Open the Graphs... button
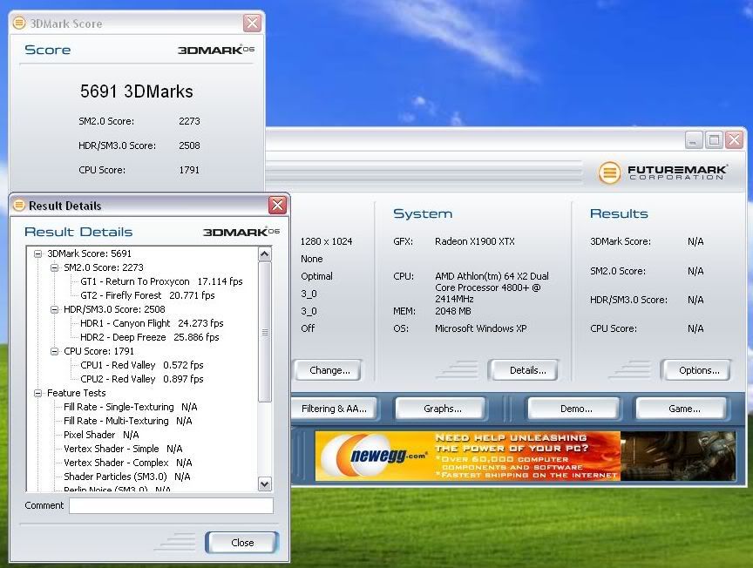Viewport: 753px width, 568px height. (442, 409)
